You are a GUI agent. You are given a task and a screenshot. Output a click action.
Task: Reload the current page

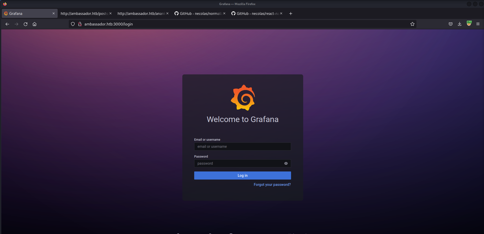(x=26, y=24)
